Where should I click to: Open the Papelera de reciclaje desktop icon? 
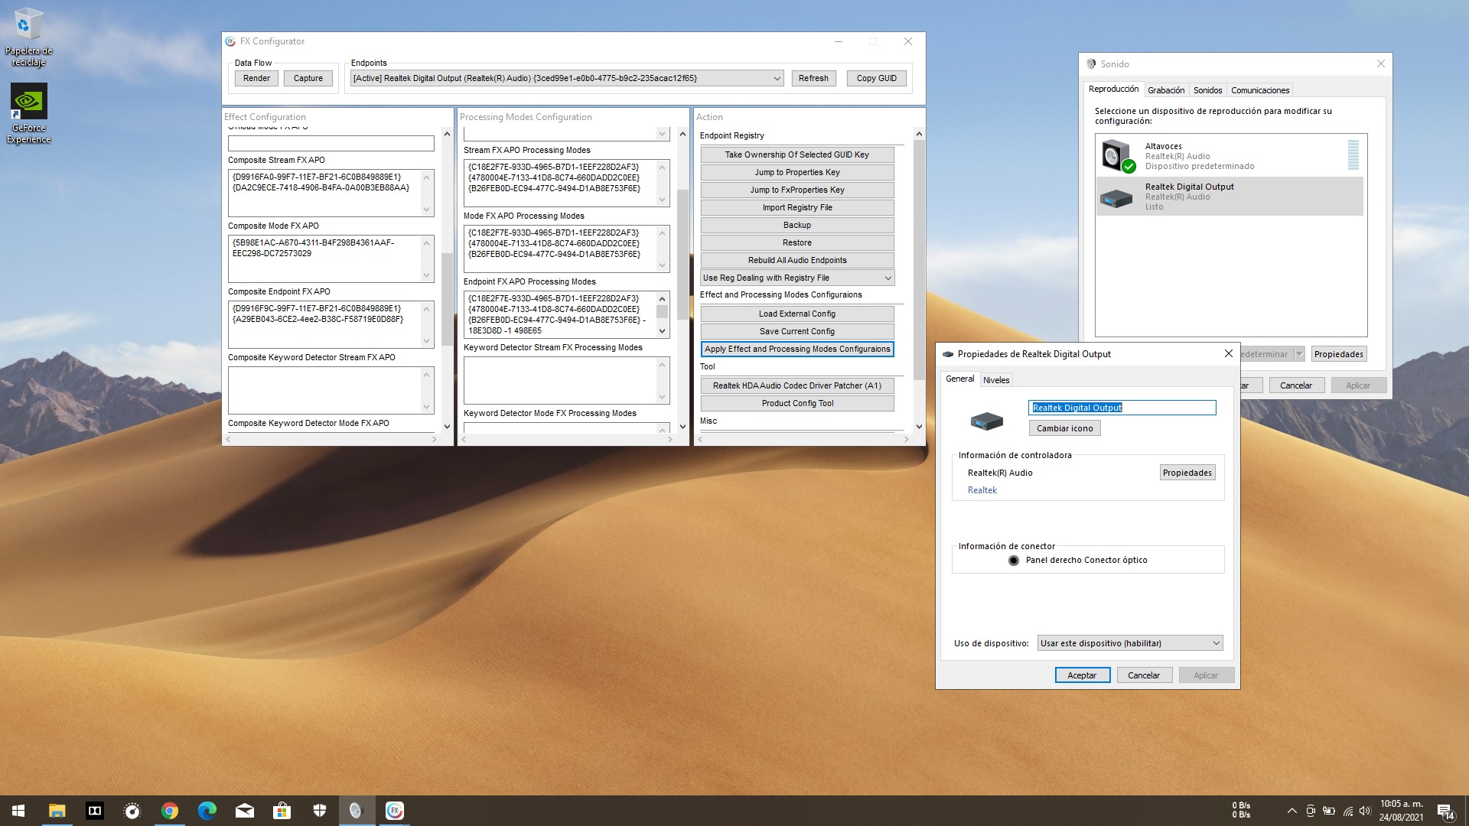[28, 37]
